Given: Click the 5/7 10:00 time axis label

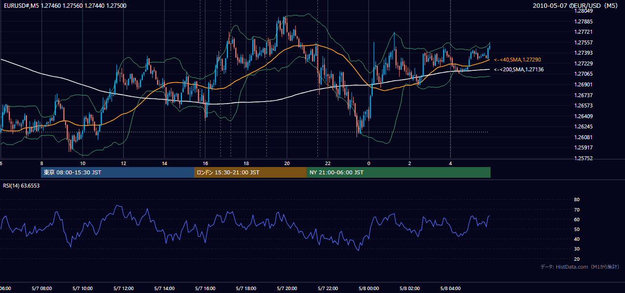Looking at the screenshot, I should click(x=82, y=289).
